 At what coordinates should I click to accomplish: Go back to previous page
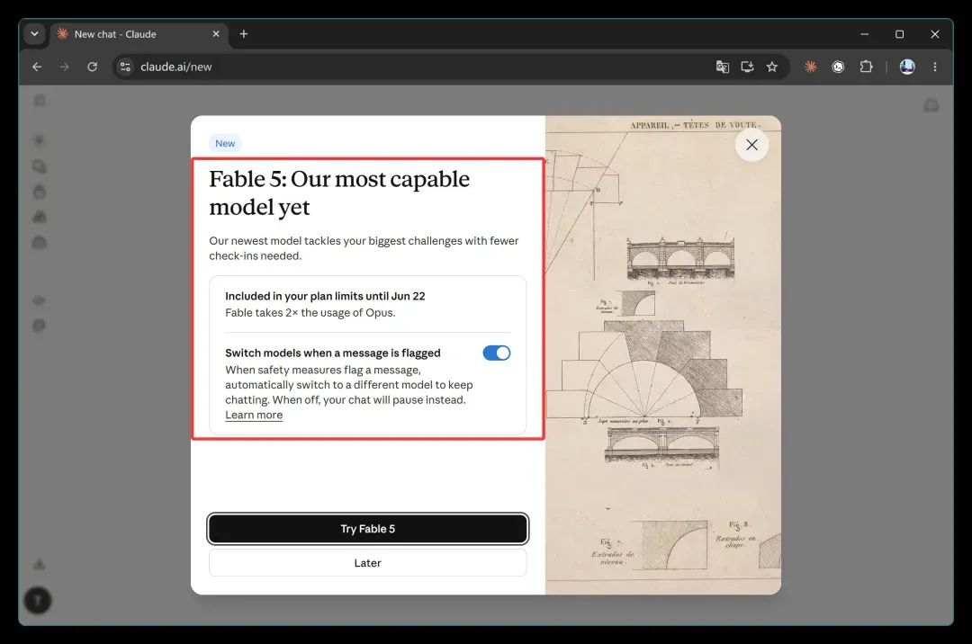click(x=37, y=67)
